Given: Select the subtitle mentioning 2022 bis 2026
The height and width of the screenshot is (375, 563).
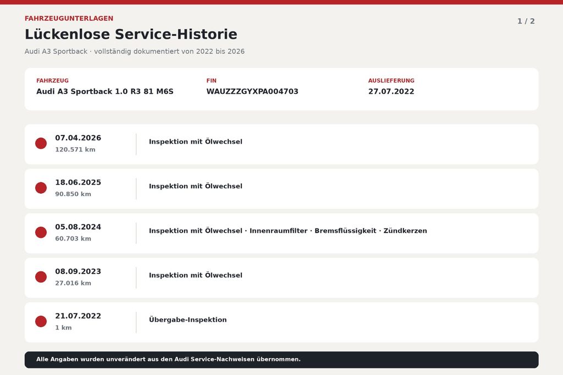Looking at the screenshot, I should 135,51.
